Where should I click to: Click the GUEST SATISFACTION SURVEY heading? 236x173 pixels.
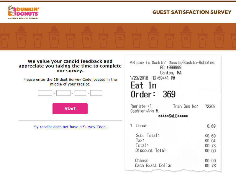(x=192, y=12)
